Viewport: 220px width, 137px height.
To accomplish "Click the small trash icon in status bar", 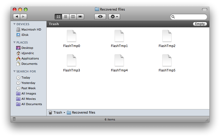I will (14, 119).
